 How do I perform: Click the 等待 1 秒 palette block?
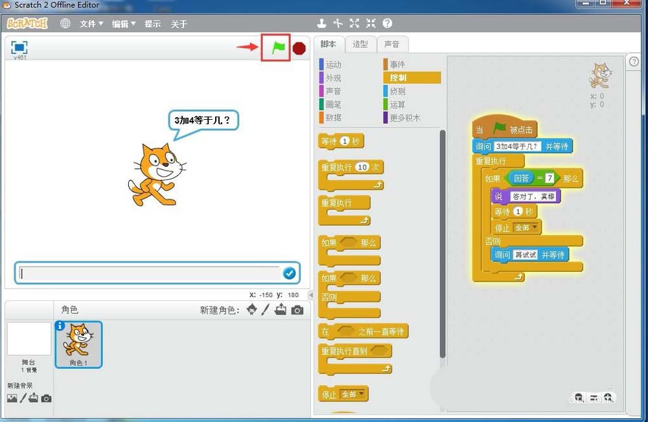[341, 142]
